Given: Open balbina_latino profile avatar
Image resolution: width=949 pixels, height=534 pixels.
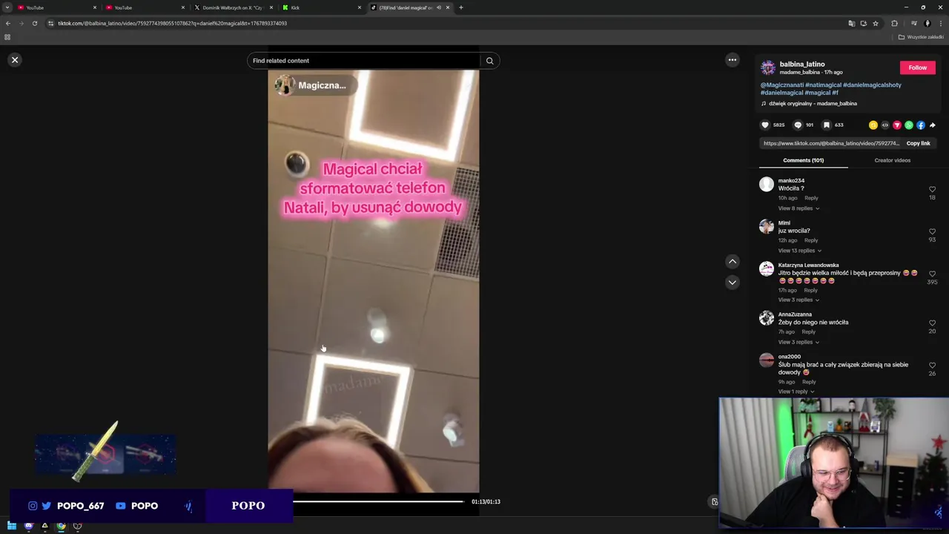Looking at the screenshot, I should point(768,68).
